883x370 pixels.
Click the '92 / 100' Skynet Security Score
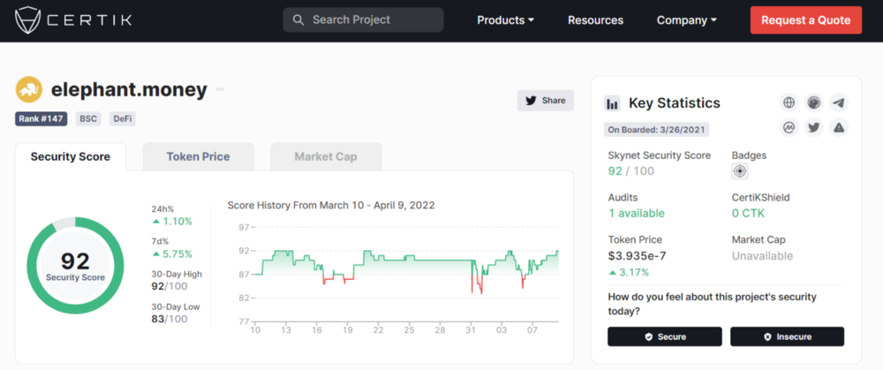click(631, 170)
